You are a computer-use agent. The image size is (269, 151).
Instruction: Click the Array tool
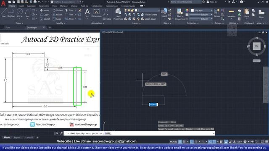coord(69,19)
